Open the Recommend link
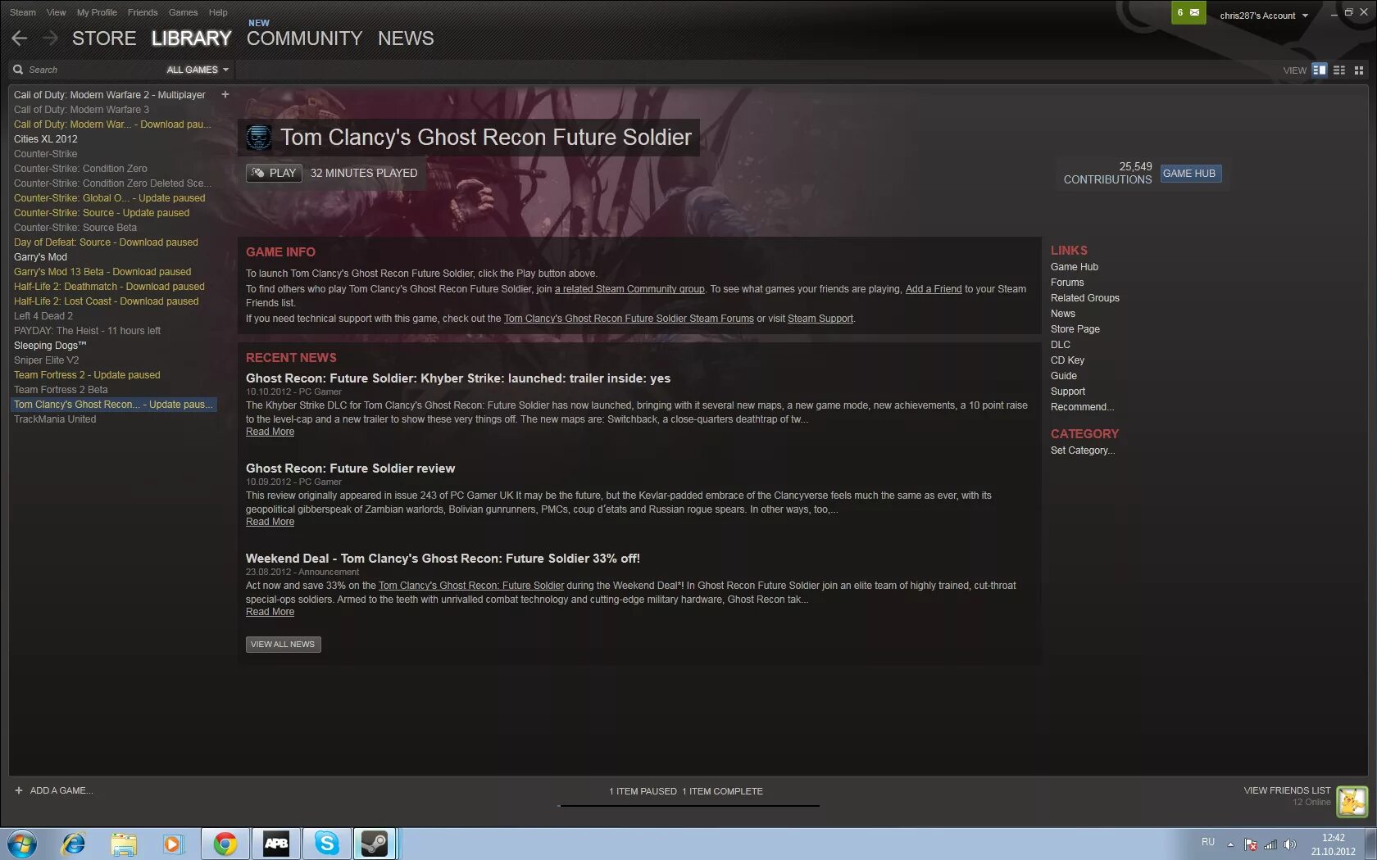Image resolution: width=1377 pixels, height=860 pixels. click(1082, 407)
